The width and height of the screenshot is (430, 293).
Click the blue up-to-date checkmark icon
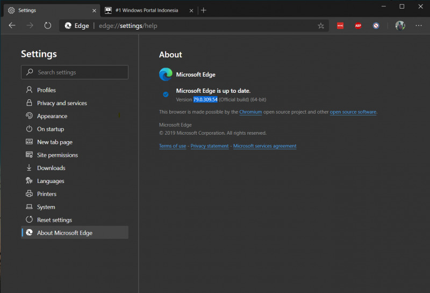point(166,94)
